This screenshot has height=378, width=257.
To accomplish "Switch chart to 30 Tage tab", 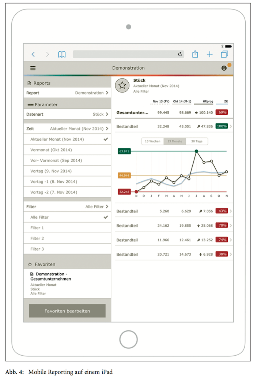I will click(197, 141).
